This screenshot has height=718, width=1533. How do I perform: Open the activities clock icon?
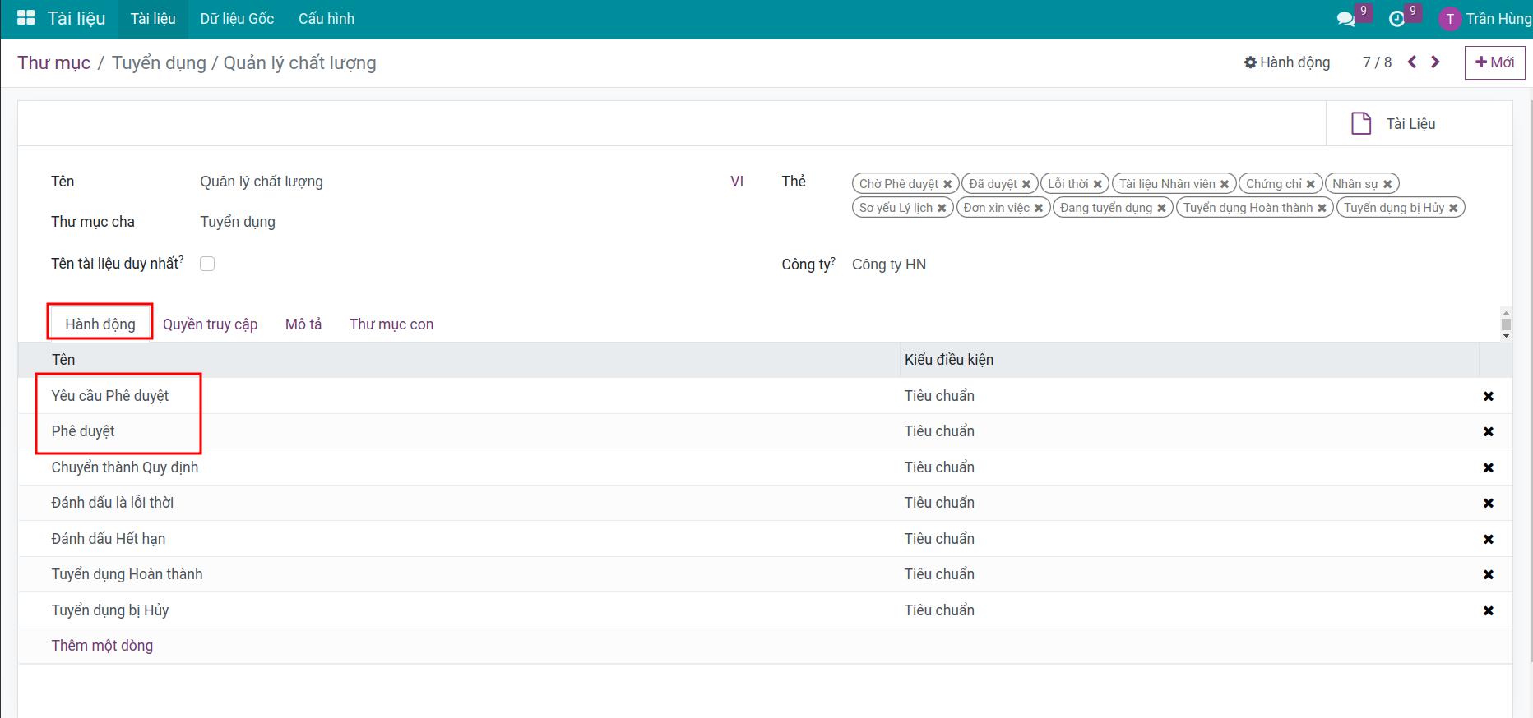tap(1396, 19)
